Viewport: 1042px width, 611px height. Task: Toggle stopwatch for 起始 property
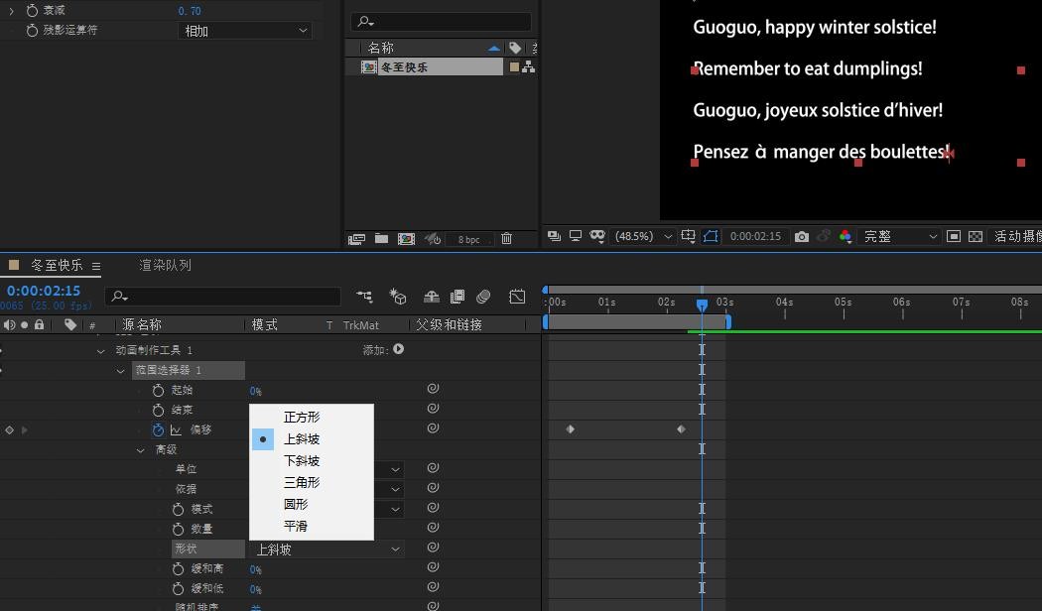(158, 391)
